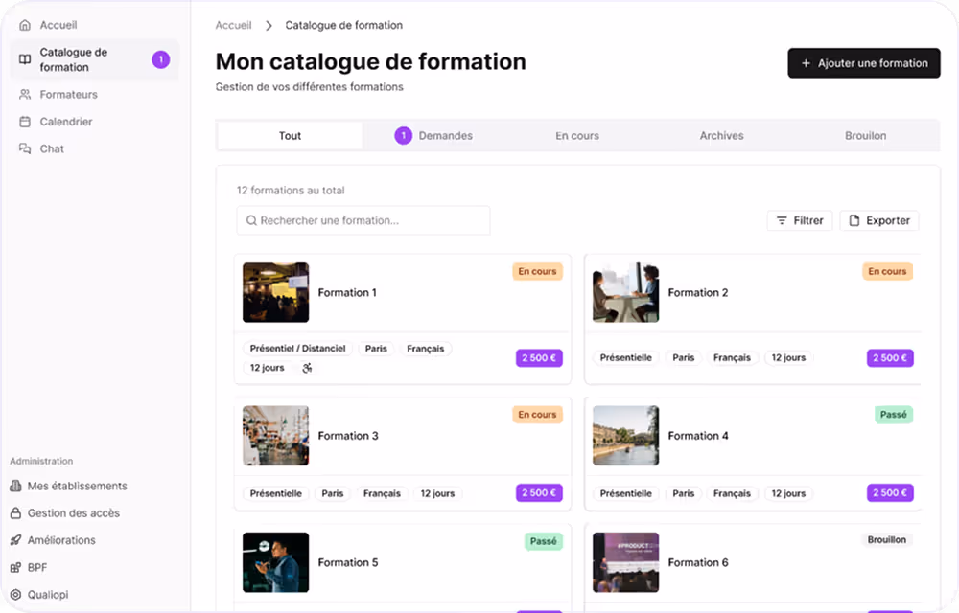
Task: Click the Formation 6 title
Action: tap(698, 562)
